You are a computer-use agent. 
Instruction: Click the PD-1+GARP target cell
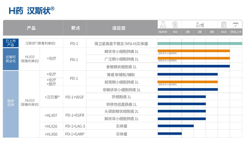click(75, 134)
